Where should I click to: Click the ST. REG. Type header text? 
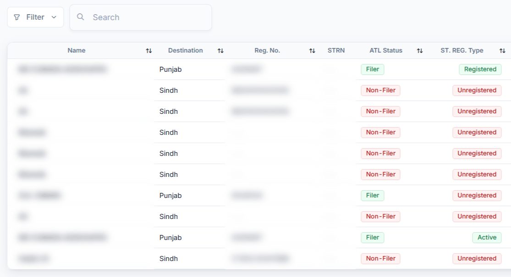pyautogui.click(x=462, y=50)
